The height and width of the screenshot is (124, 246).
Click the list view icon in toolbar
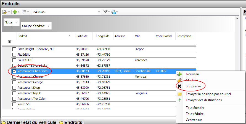[24, 12]
